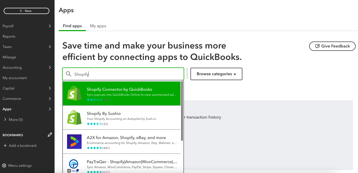Screen dimensions: 358x173
Task: Click the search results scrollbar
Action: pyautogui.click(x=182, y=111)
